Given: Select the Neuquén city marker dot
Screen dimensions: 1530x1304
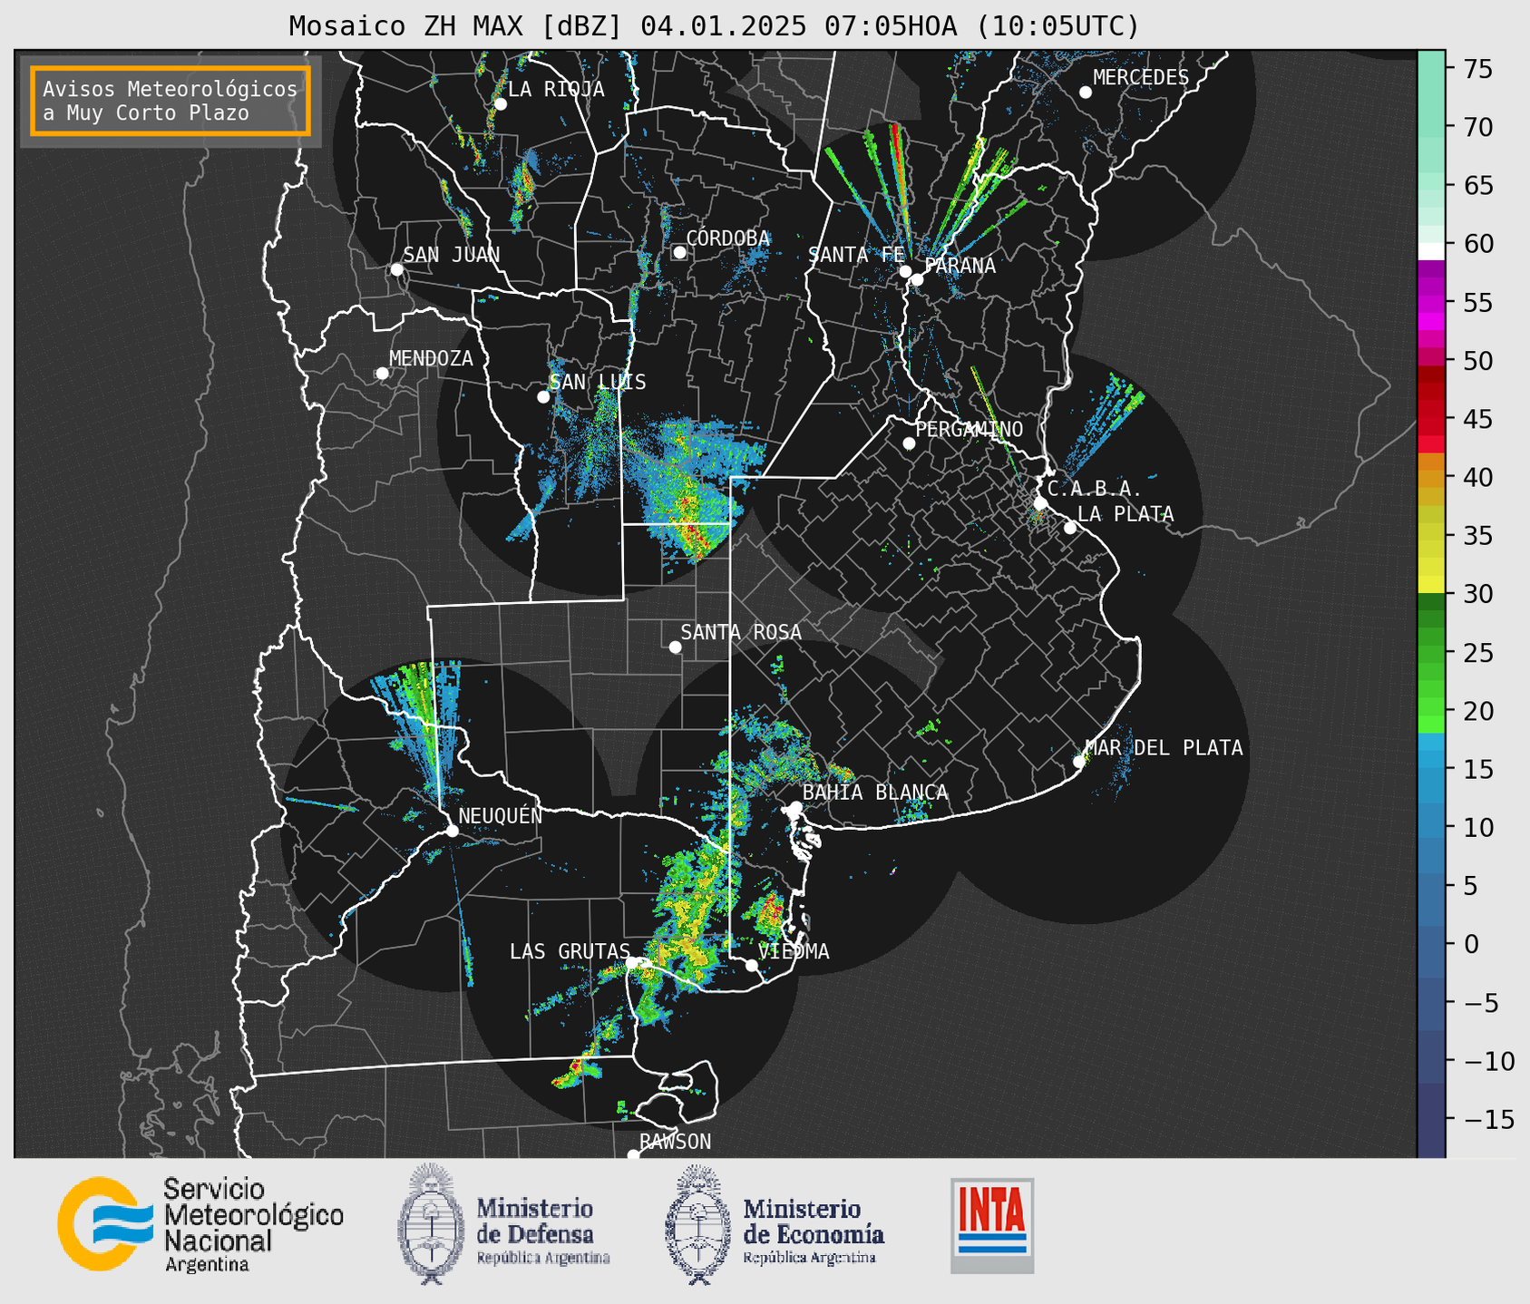Looking at the screenshot, I should click(452, 831).
